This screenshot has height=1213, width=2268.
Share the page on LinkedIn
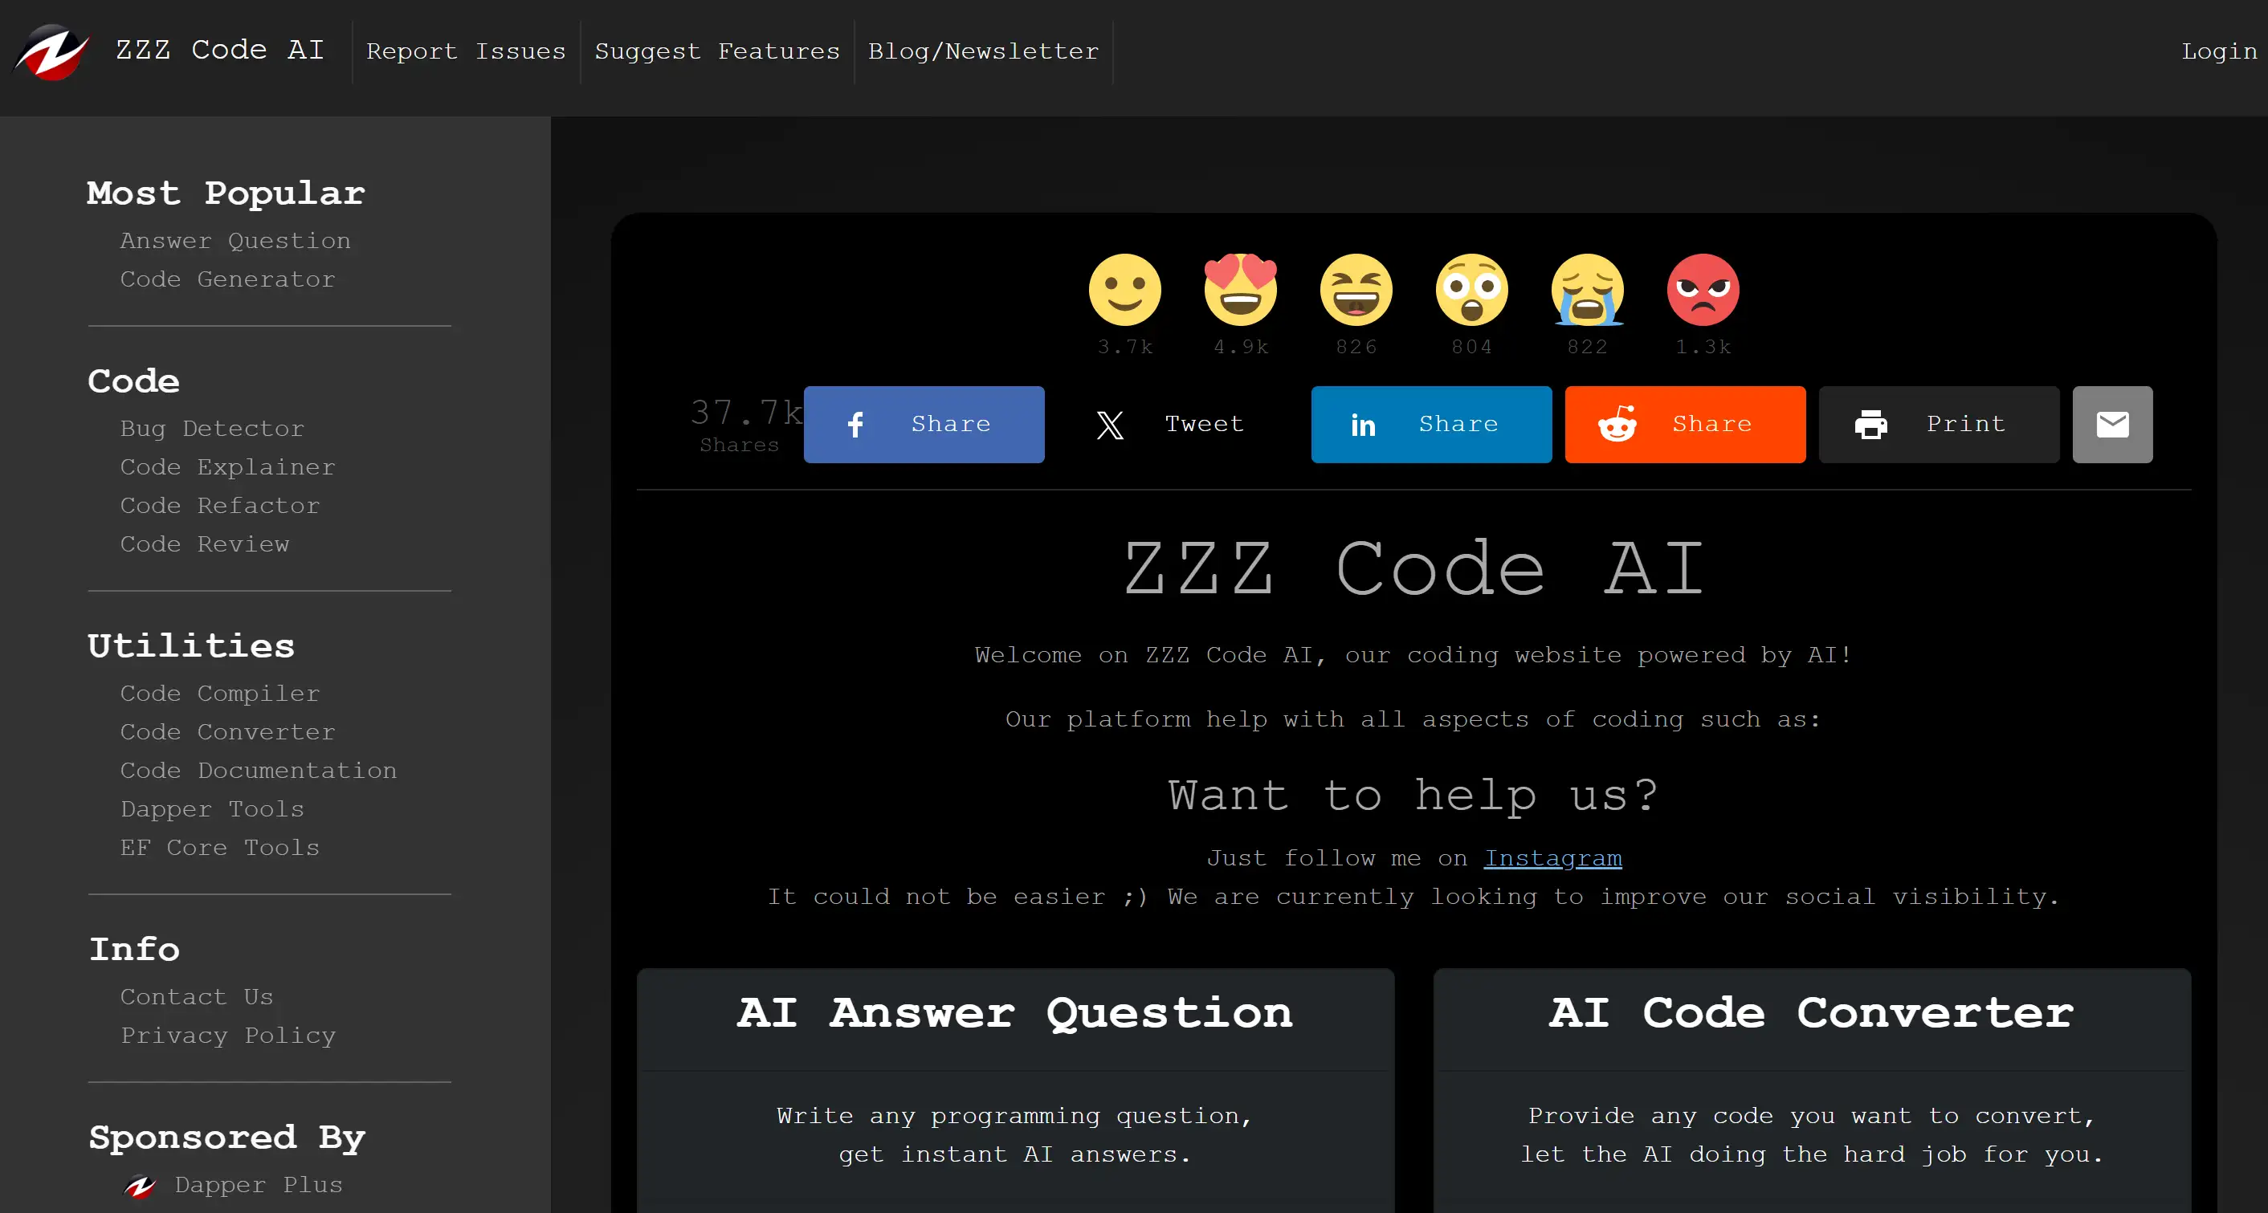click(x=1430, y=425)
